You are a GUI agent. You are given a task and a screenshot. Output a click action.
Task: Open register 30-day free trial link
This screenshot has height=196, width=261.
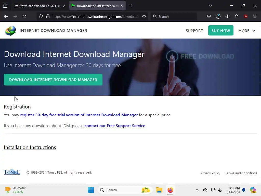point(79,115)
